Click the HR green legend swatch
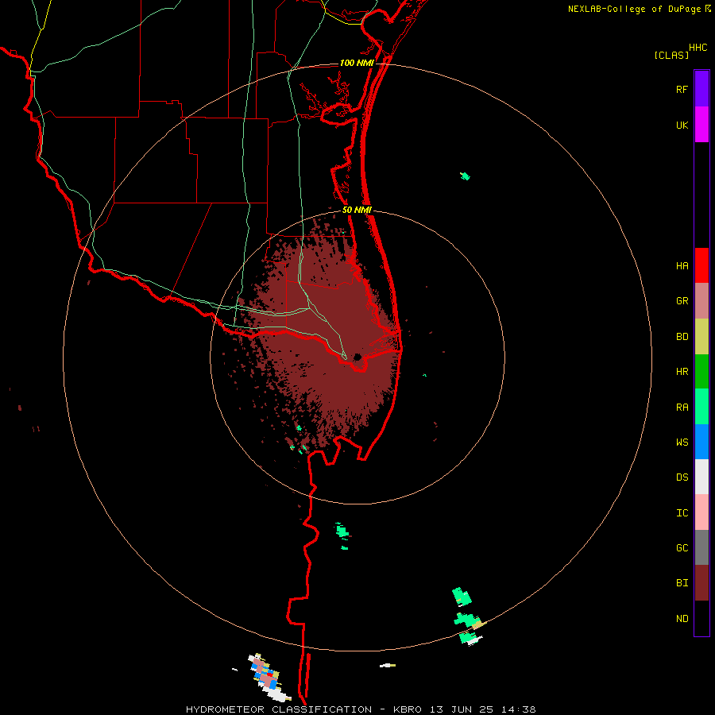Image resolution: width=715 pixels, height=715 pixels. pyautogui.click(x=701, y=371)
